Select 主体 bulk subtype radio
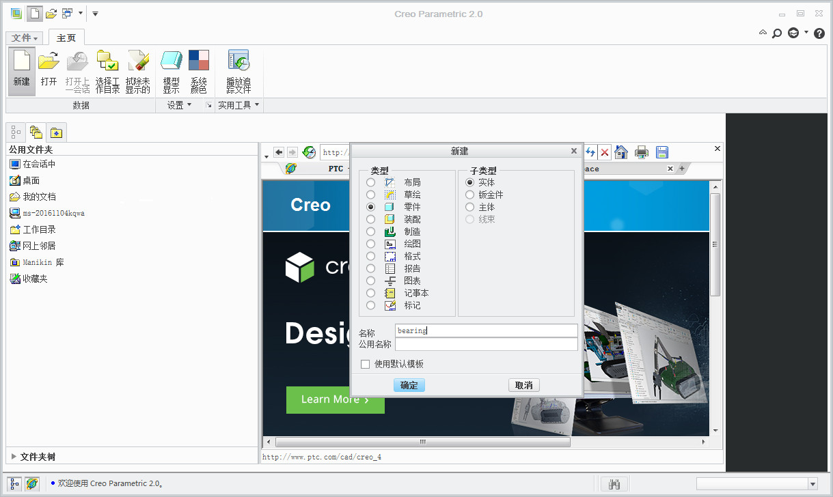Viewport: 833px width, 497px height. [x=469, y=207]
